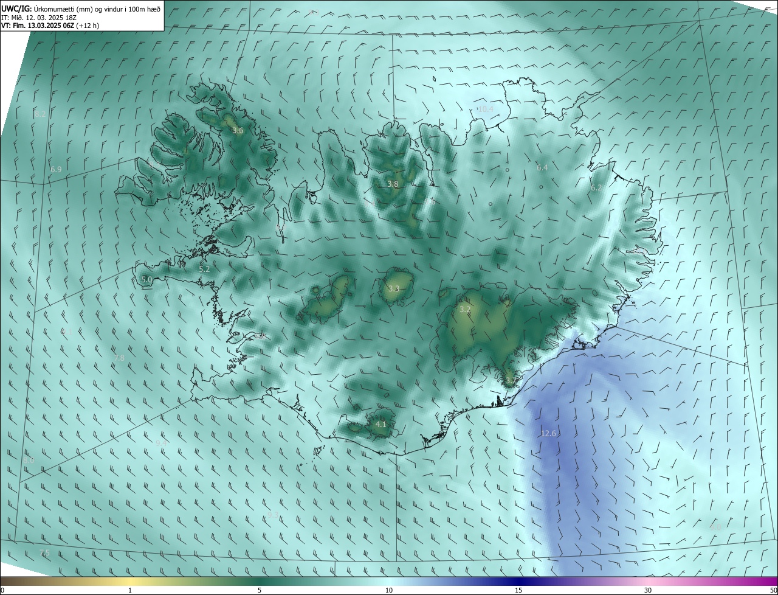The width and height of the screenshot is (778, 595).
Task: Click the initial time line "IT: Mið. 12. 03. 2025 18Z"
Action: pyautogui.click(x=39, y=18)
